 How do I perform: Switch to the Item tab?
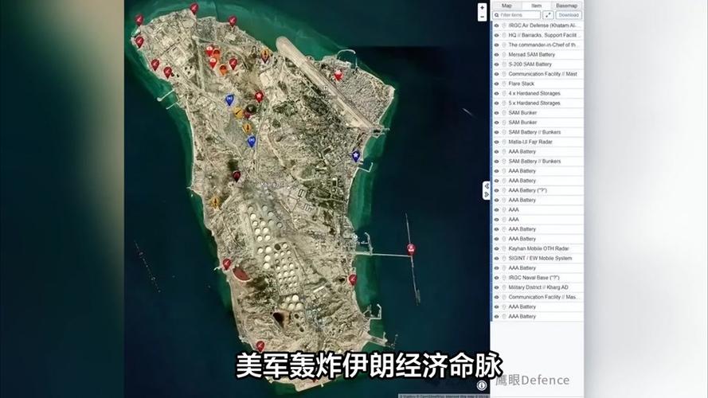pos(537,6)
